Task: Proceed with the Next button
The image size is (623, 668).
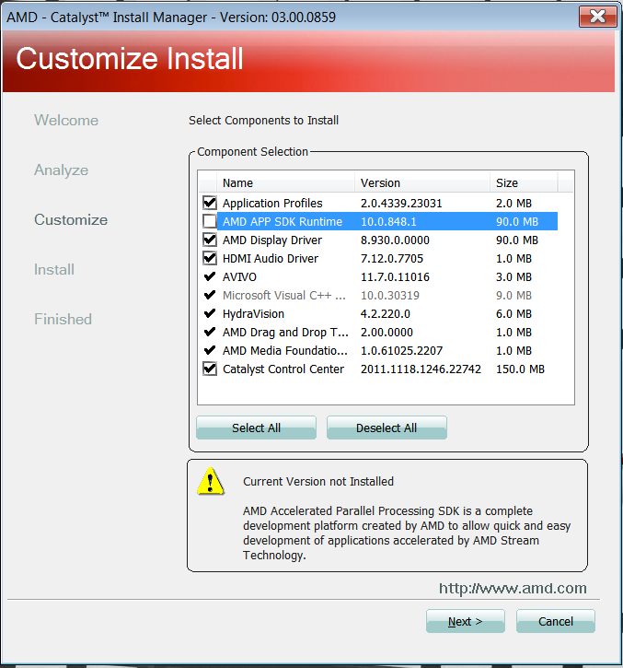Action: pyautogui.click(x=465, y=621)
